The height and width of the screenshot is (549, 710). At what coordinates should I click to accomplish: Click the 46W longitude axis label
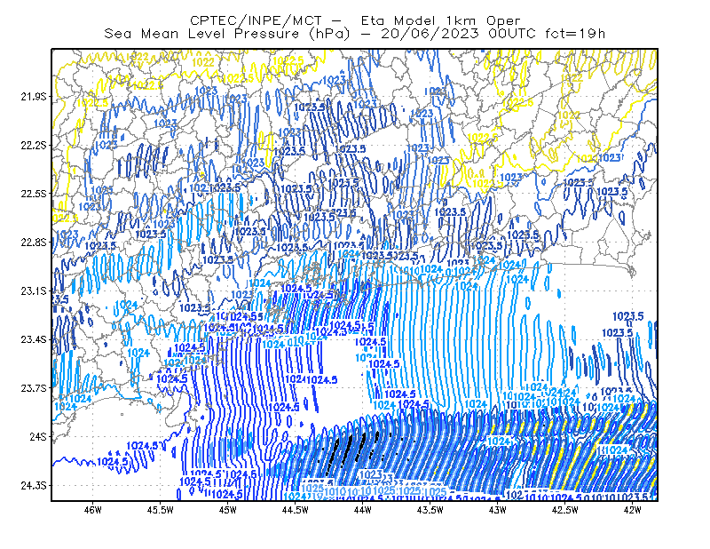pos(93,510)
